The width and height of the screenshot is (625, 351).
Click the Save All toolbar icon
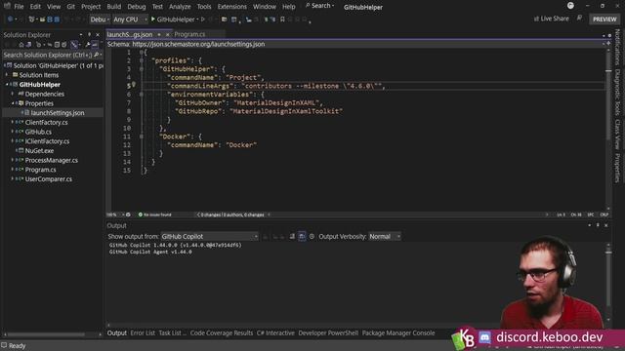(57, 19)
